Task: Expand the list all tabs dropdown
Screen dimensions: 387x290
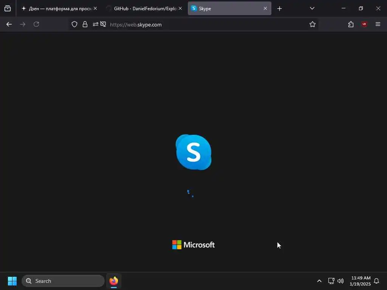Action: point(312,8)
